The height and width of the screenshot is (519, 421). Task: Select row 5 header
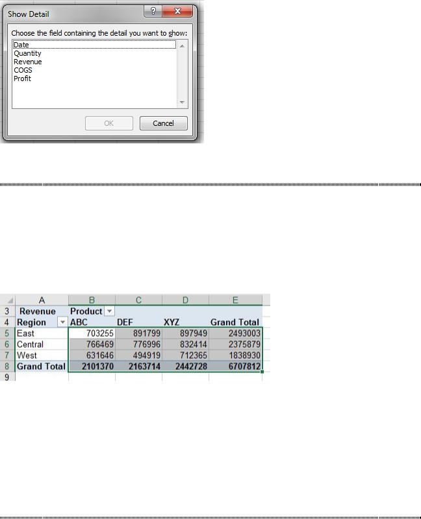7,333
